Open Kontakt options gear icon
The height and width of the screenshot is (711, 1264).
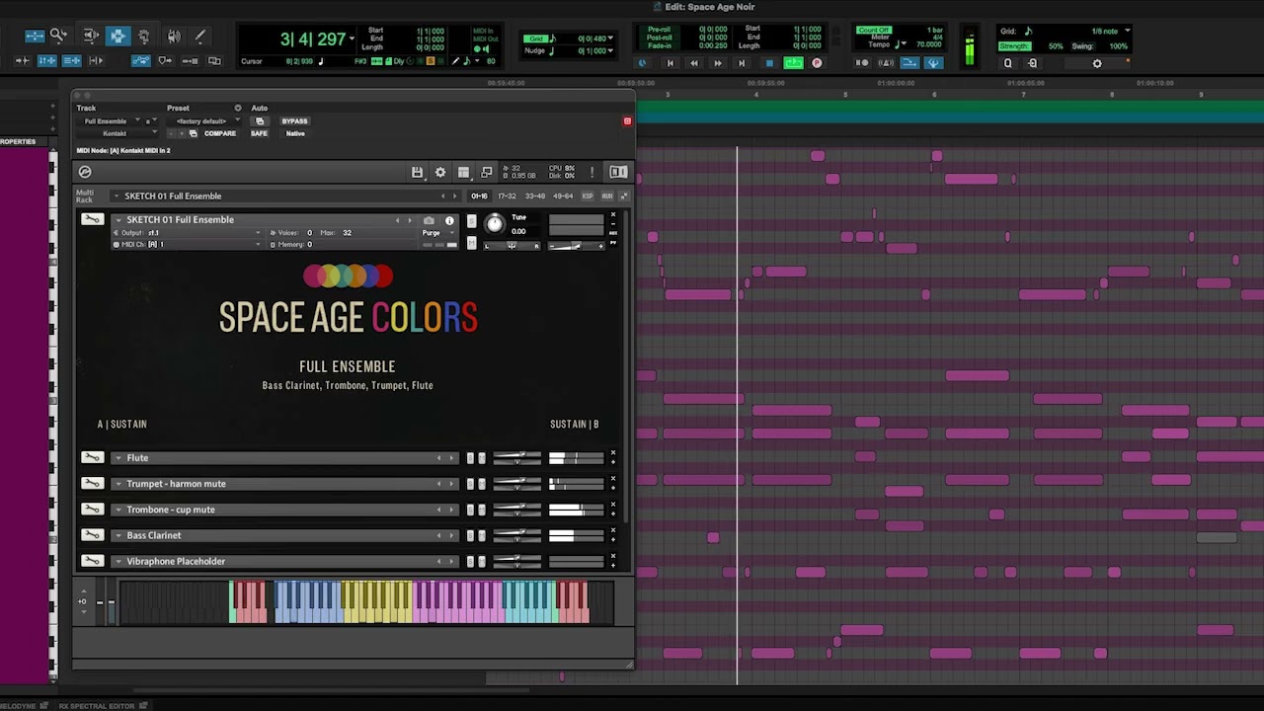(x=440, y=172)
